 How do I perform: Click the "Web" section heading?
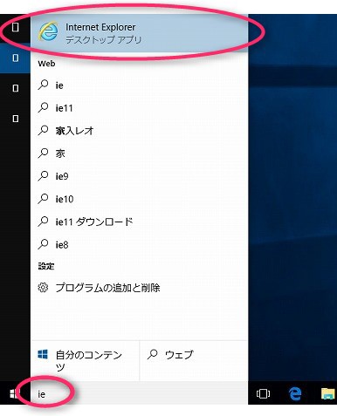click(46, 64)
